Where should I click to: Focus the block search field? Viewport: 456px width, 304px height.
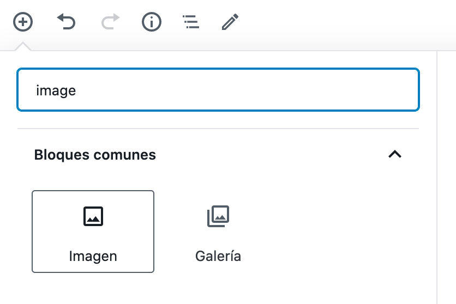point(218,90)
